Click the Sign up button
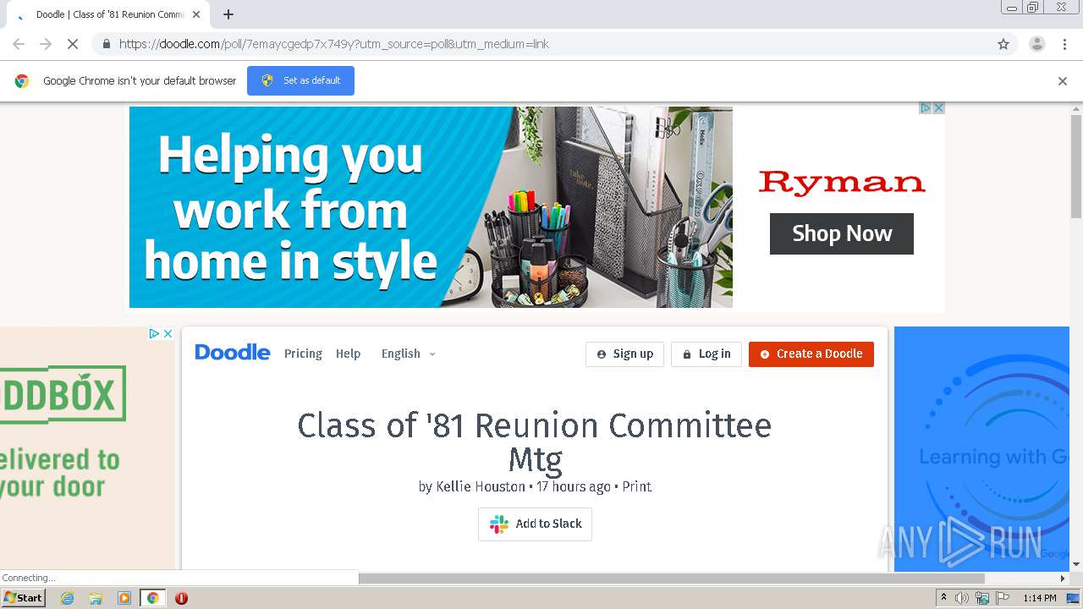 coord(624,354)
